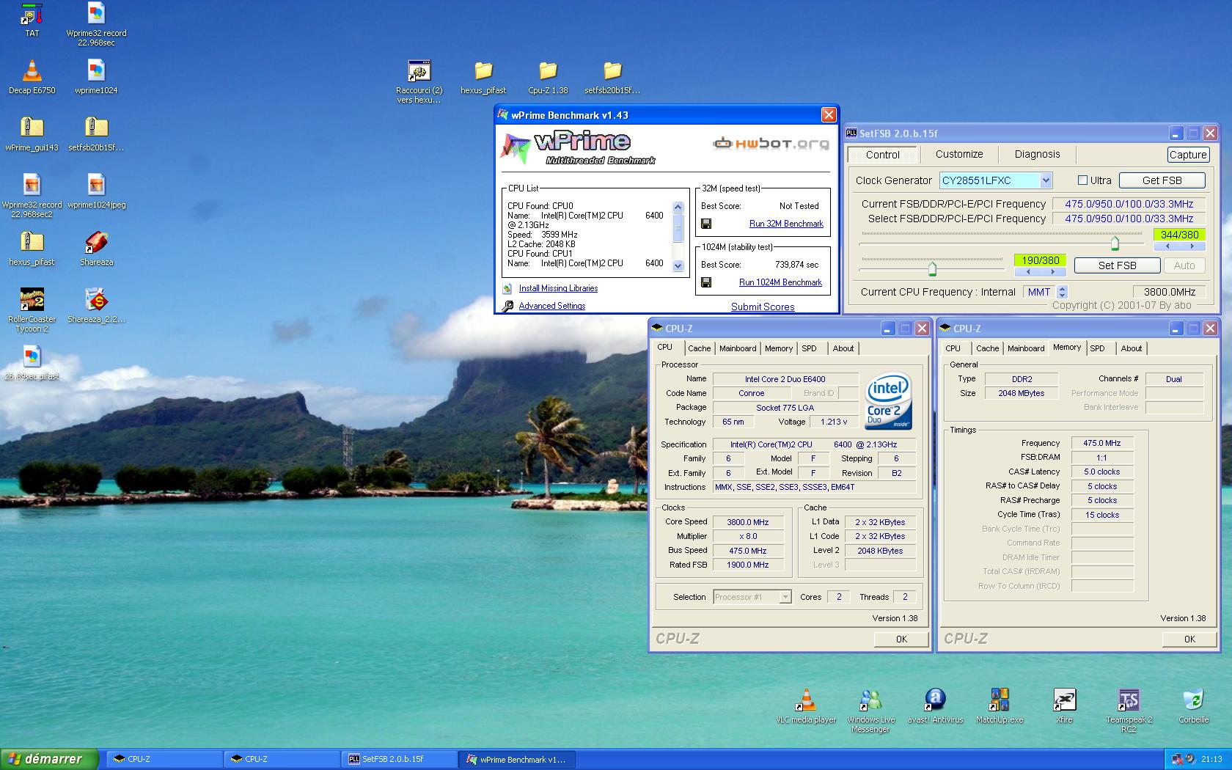Expand the Clock Generator CY28551LFXC dropdown

[1046, 180]
